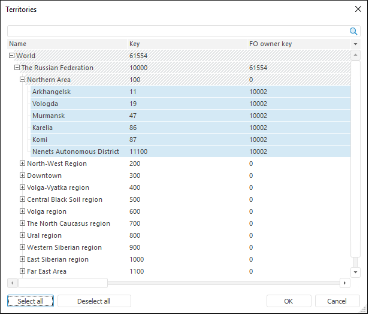Click inside the search input field

pyautogui.click(x=177, y=31)
